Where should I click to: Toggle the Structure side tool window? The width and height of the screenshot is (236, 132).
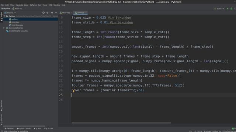(1, 120)
